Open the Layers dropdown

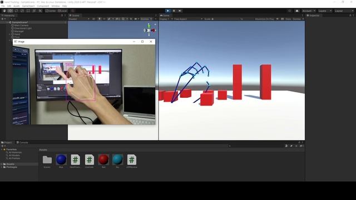point(325,11)
